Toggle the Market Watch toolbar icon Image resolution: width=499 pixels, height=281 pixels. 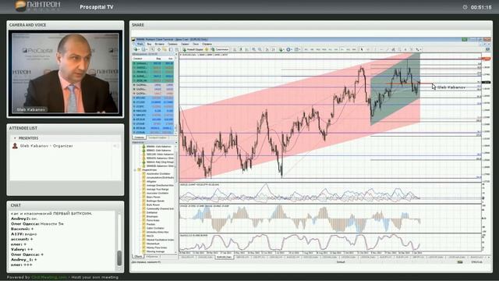point(152,49)
